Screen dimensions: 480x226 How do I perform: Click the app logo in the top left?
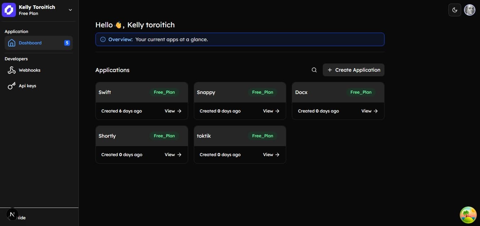[x=9, y=10]
